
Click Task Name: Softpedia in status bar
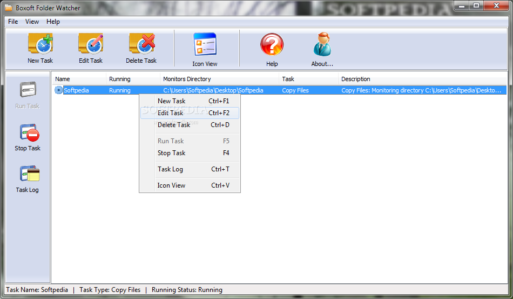pos(37,290)
